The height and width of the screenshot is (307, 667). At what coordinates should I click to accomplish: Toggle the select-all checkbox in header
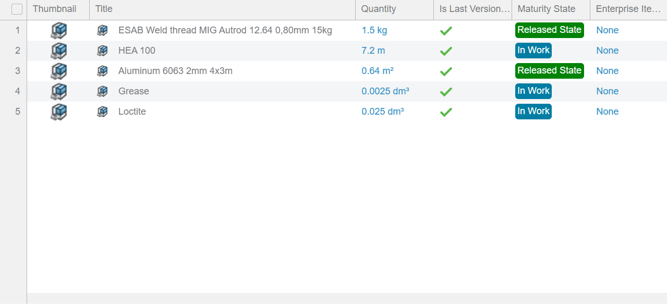(x=17, y=9)
